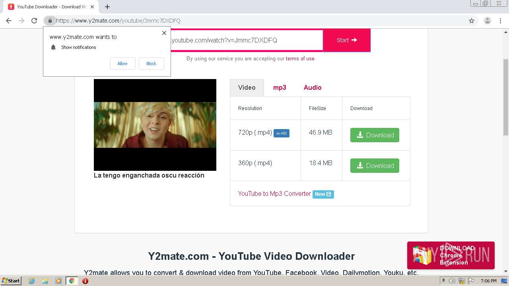Viewport: 509px width, 286px height.
Task: Click the 46.9 MB file size
Action: 321,132
